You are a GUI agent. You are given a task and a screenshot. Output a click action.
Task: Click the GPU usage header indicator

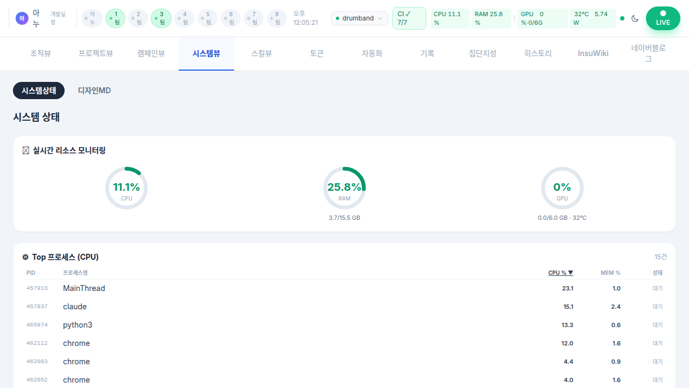(x=542, y=18)
